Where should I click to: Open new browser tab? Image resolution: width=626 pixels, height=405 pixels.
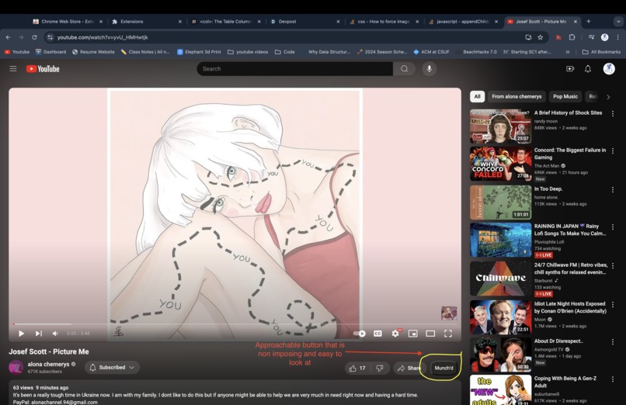tap(589, 21)
